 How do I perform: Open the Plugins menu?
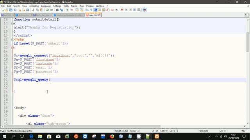(90, 6)
